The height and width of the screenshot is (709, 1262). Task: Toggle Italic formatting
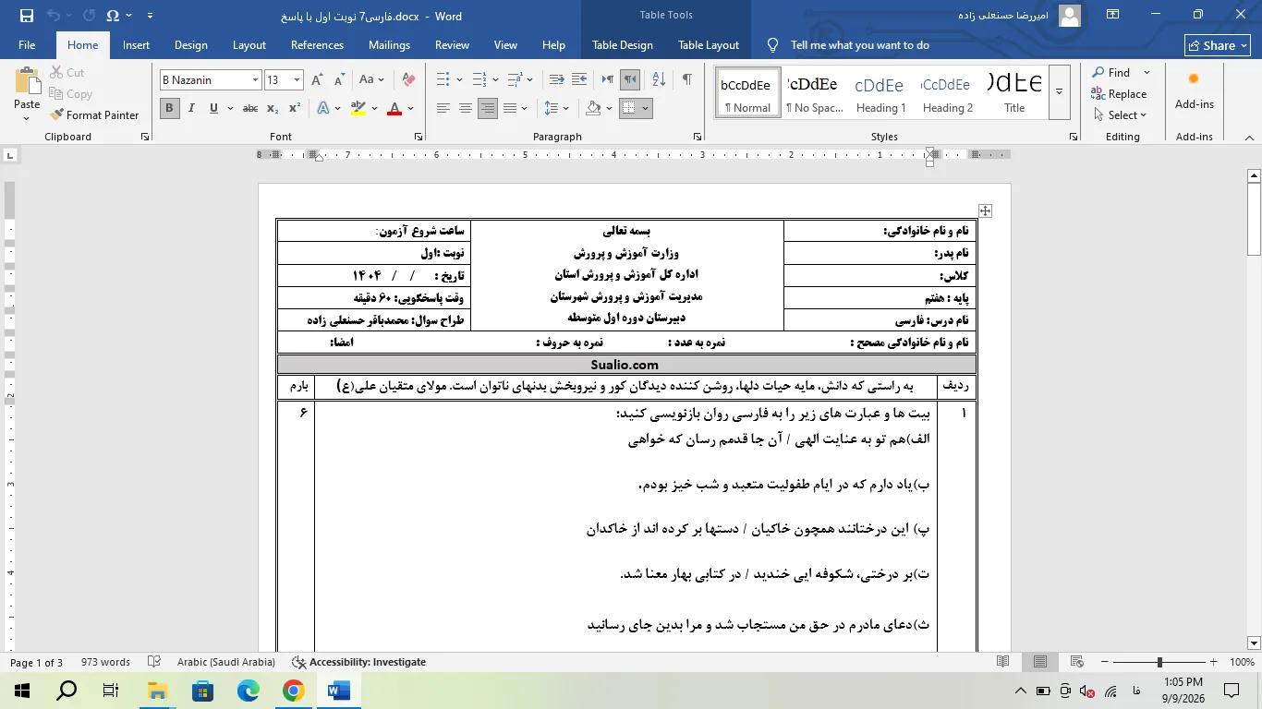[x=191, y=108]
